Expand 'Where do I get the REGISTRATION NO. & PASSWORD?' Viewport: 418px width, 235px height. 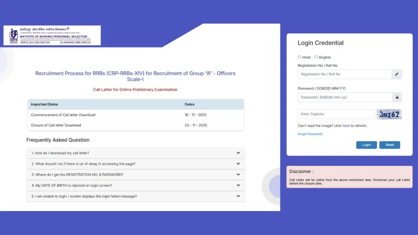238,174
